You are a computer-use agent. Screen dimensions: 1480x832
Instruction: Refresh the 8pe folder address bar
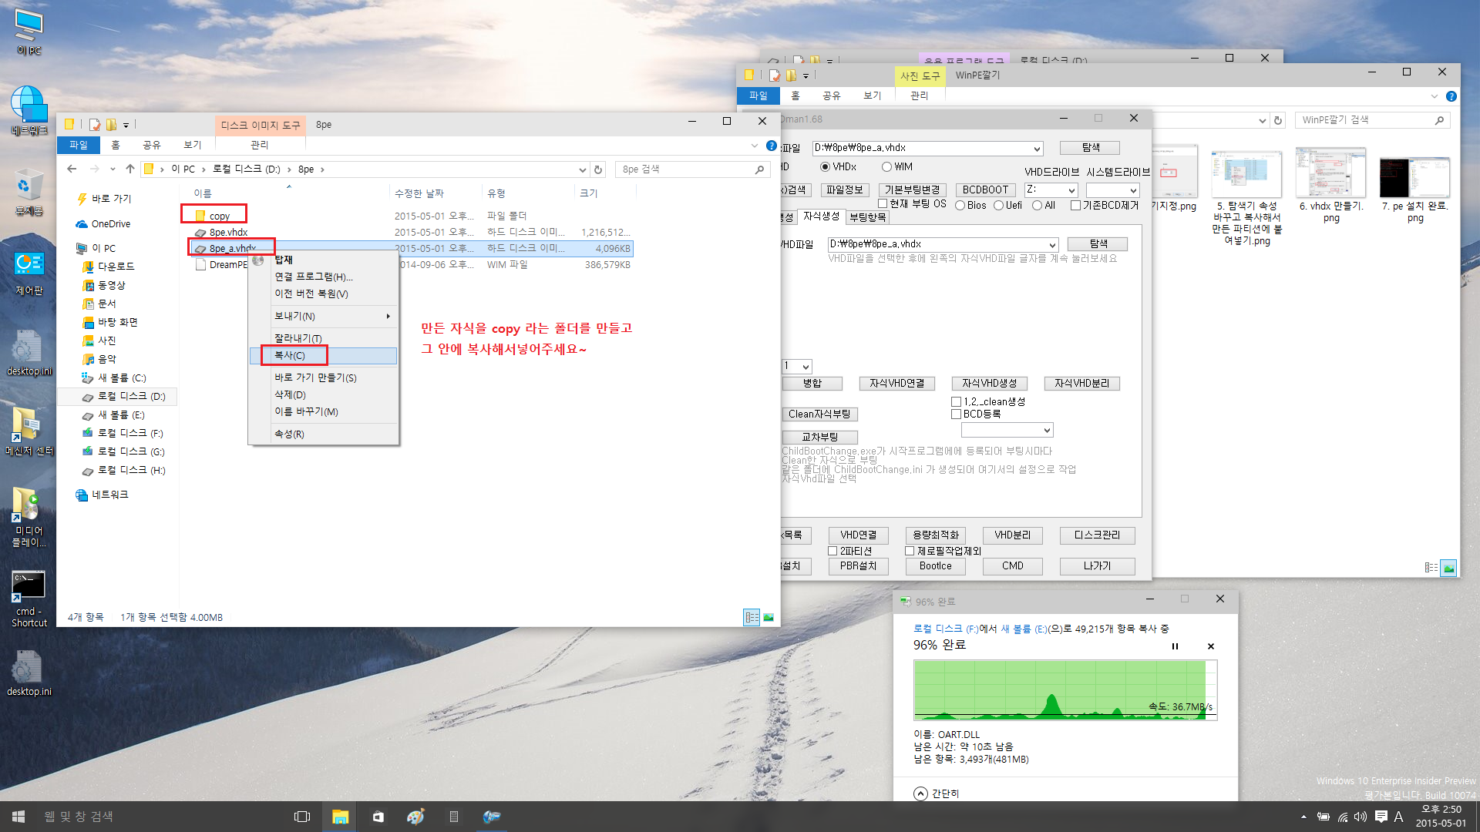tap(598, 169)
